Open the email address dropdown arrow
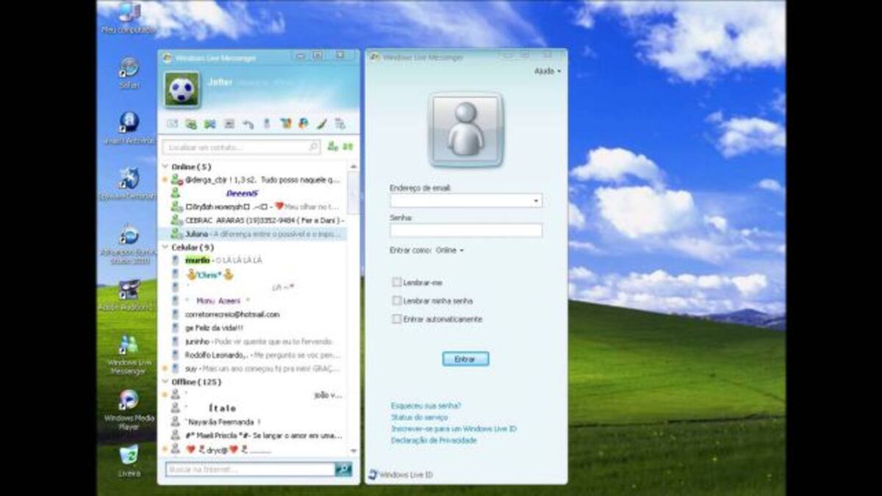882x496 pixels. [536, 199]
